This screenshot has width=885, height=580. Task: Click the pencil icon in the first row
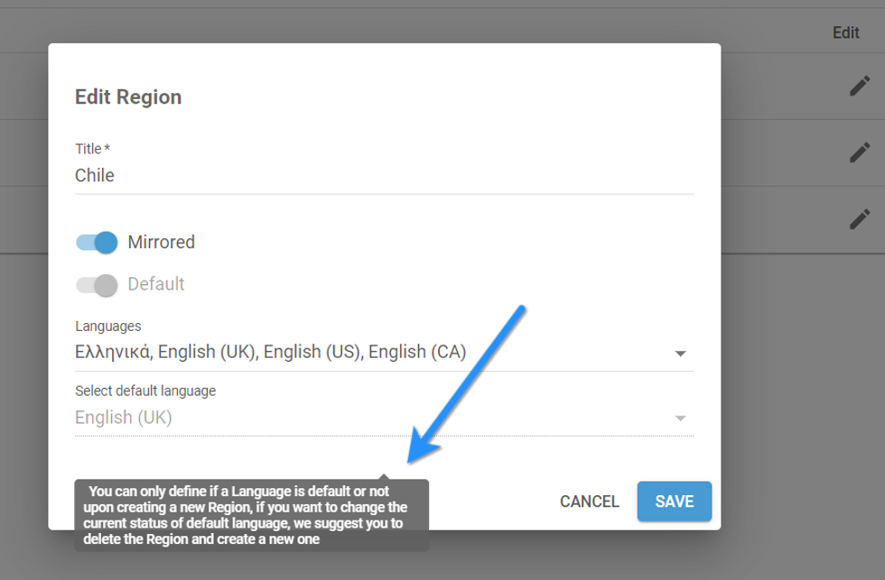[x=860, y=86]
